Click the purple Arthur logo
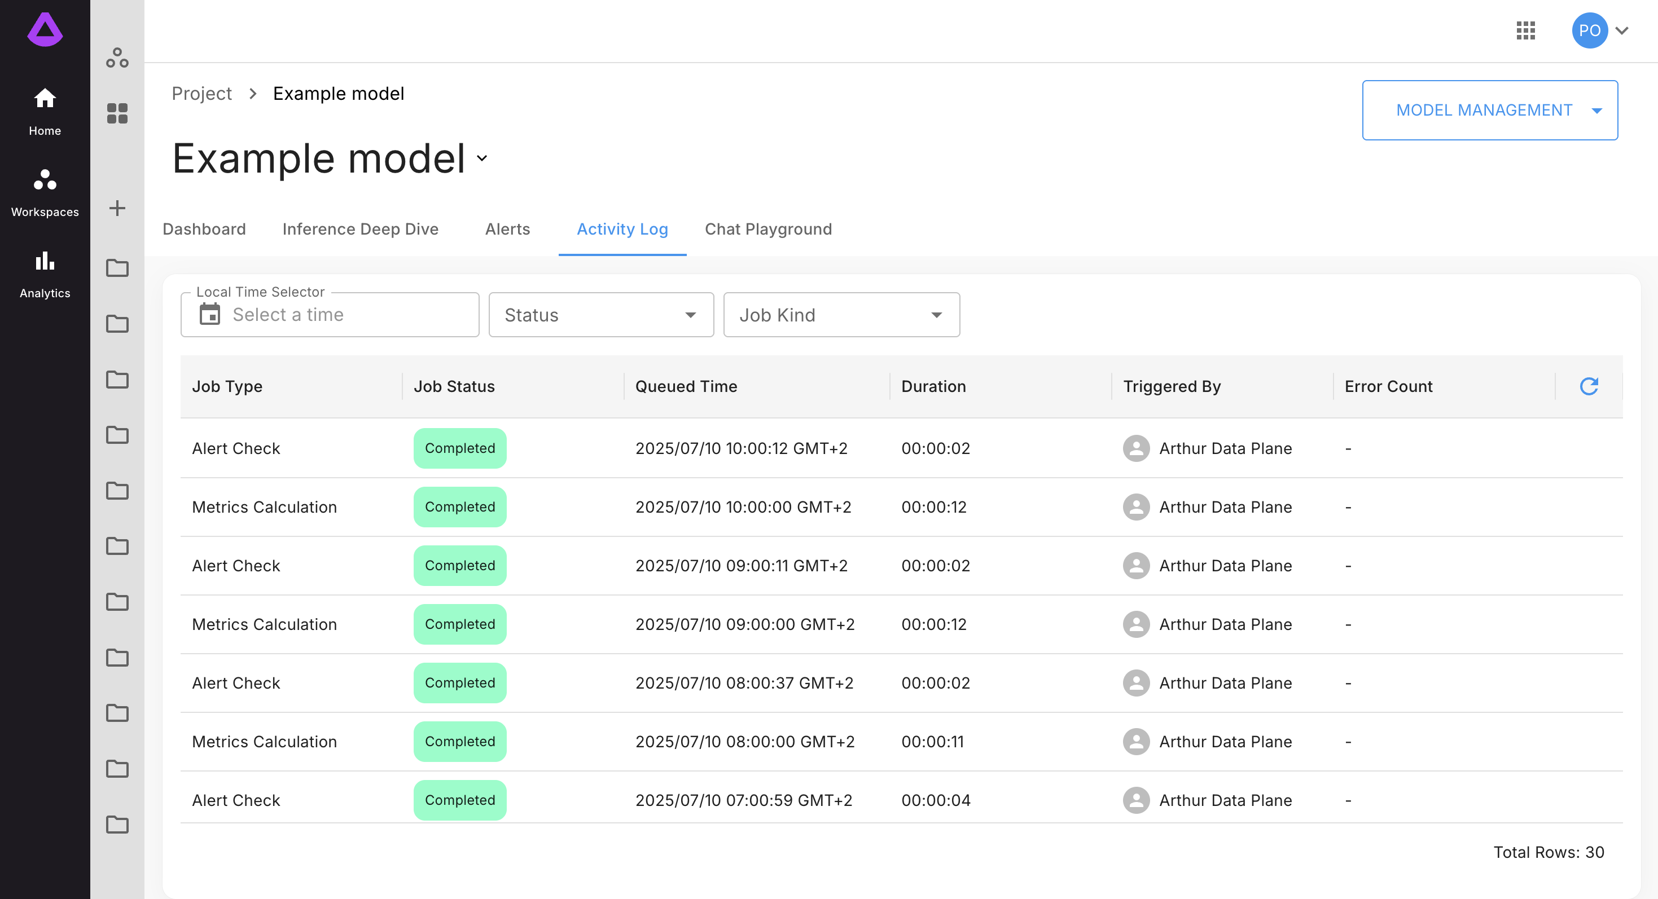 coord(45,29)
